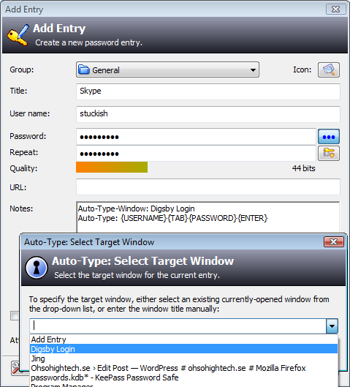Click the target window title text box
350x387 pixels.
(x=178, y=326)
